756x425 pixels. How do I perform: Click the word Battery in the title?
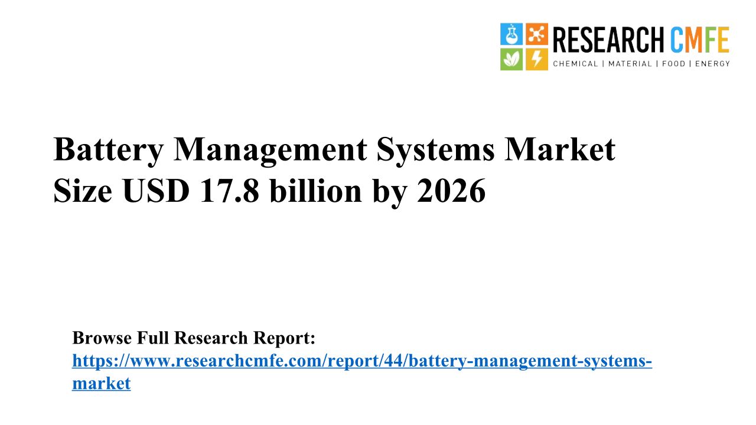point(107,150)
